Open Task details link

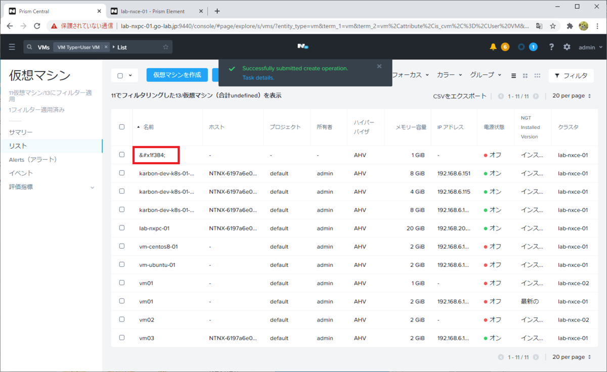258,78
